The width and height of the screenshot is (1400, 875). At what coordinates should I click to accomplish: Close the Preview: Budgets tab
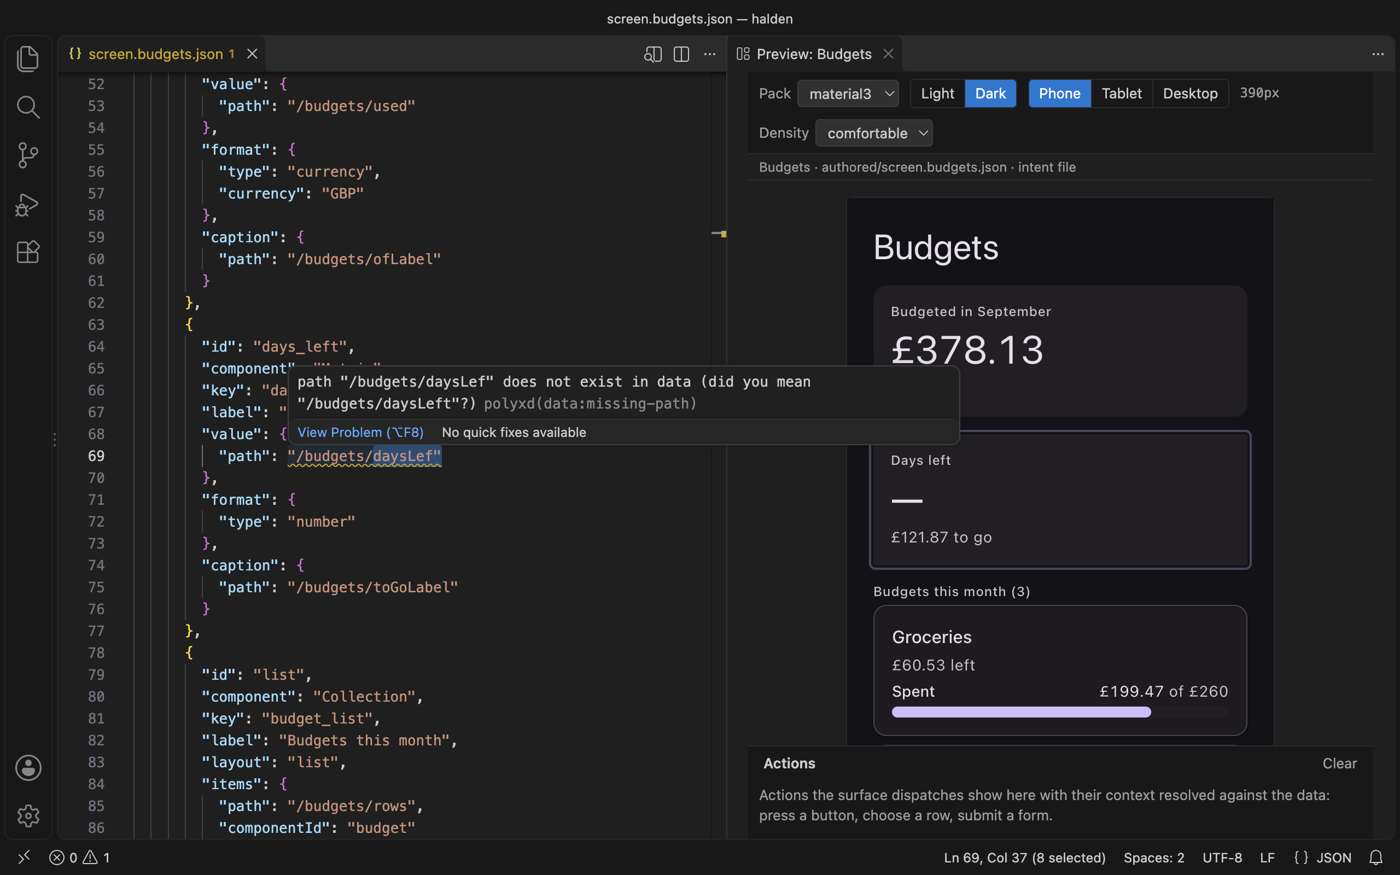[889, 54]
